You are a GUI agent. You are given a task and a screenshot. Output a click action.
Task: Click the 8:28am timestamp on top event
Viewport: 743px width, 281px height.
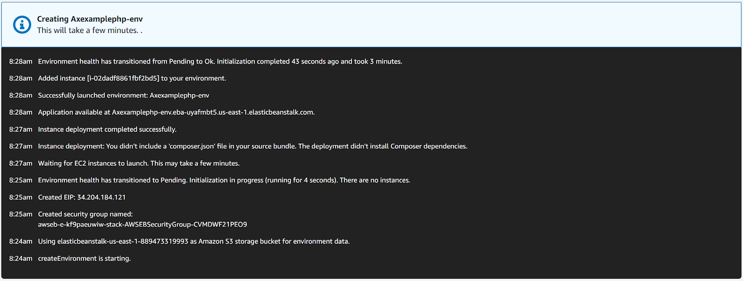(20, 61)
